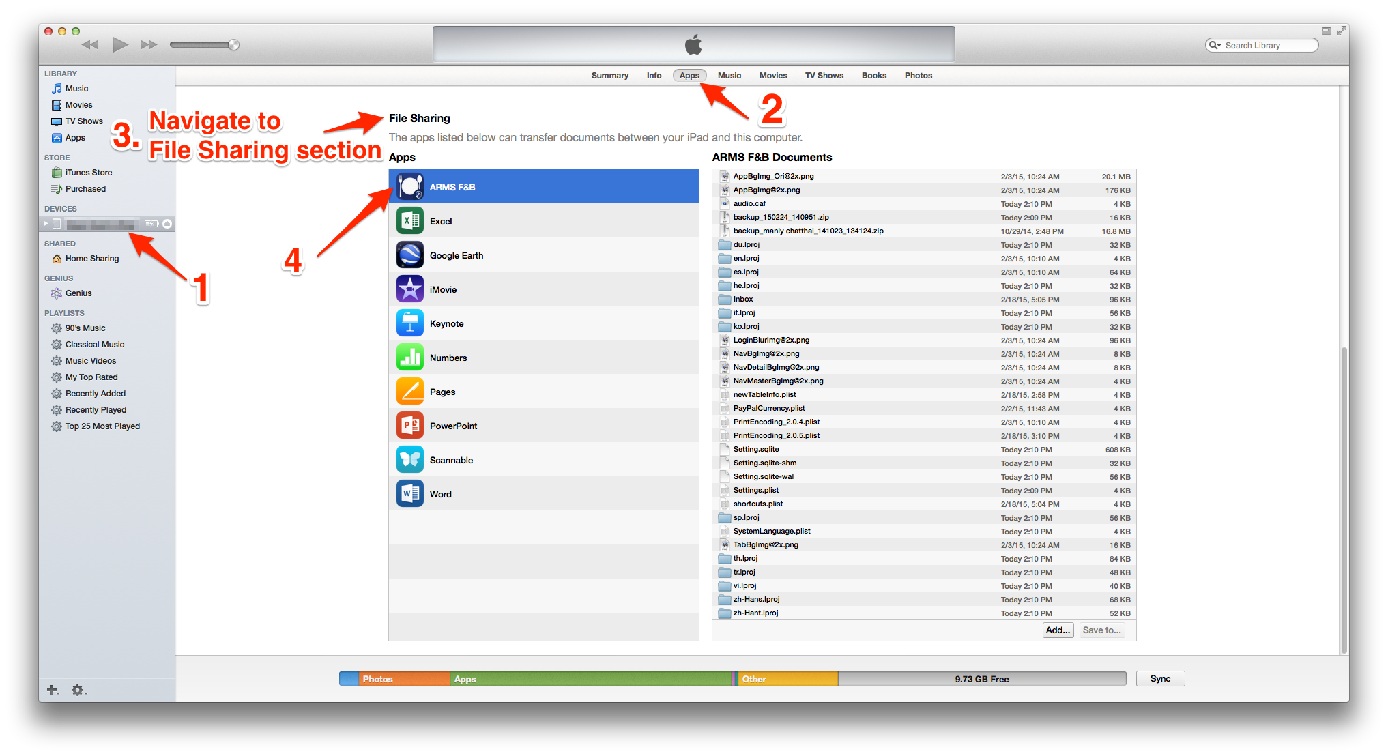Select the Scannable app icon

click(409, 460)
